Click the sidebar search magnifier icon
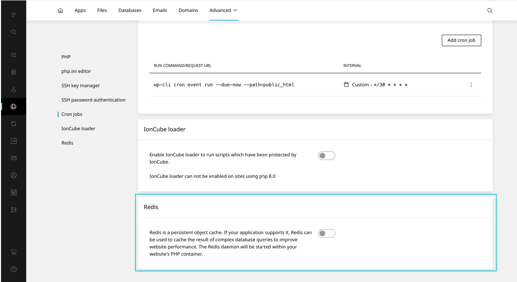Image resolution: width=517 pixels, height=282 pixels. click(x=14, y=32)
